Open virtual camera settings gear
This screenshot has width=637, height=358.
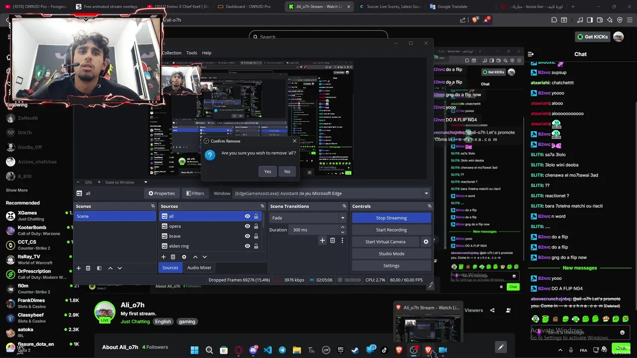(425, 242)
